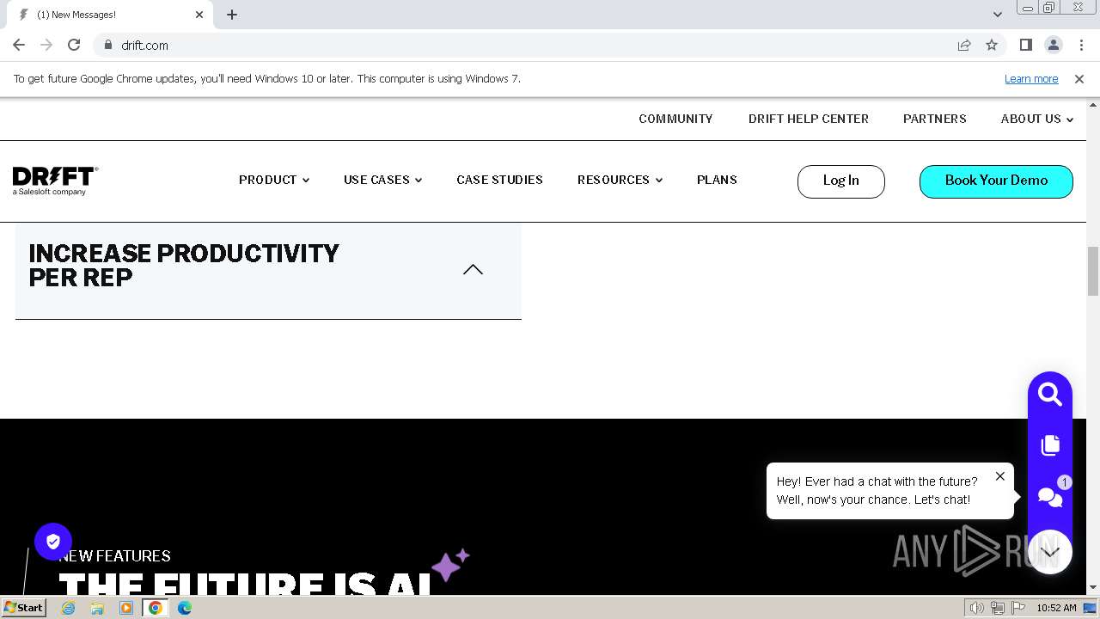Open the privacy shield badge
The height and width of the screenshot is (619, 1100).
(53, 542)
